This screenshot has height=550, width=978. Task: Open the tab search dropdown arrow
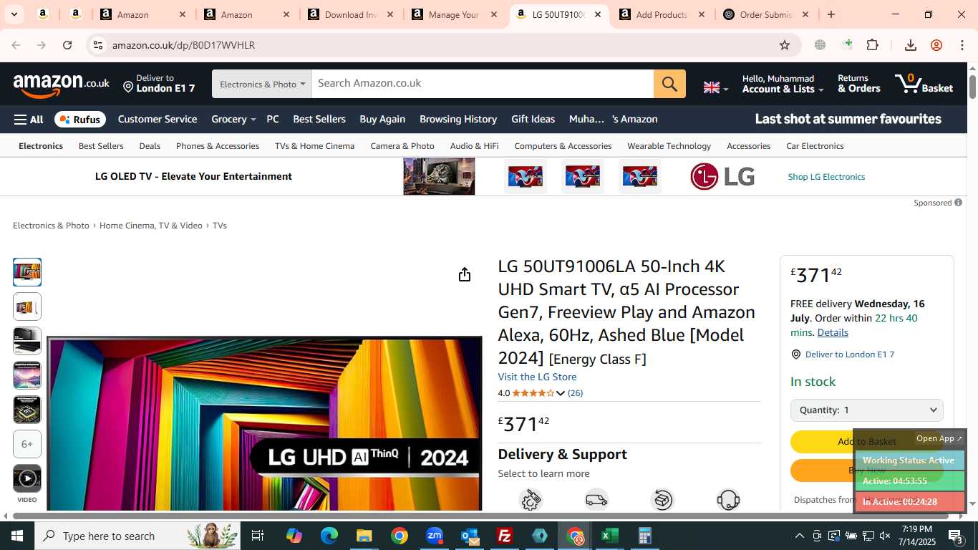14,14
